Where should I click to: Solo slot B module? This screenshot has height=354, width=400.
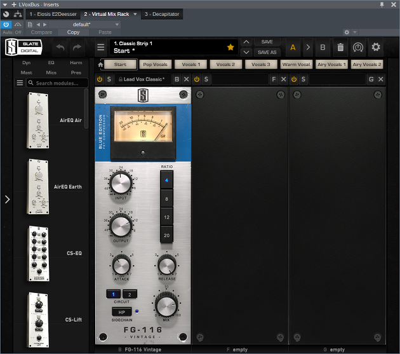[x=109, y=79]
